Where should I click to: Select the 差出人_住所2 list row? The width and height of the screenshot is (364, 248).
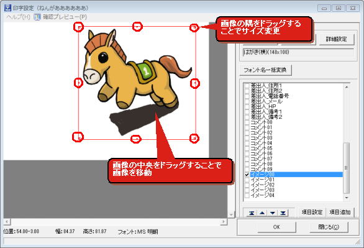click(x=296, y=91)
